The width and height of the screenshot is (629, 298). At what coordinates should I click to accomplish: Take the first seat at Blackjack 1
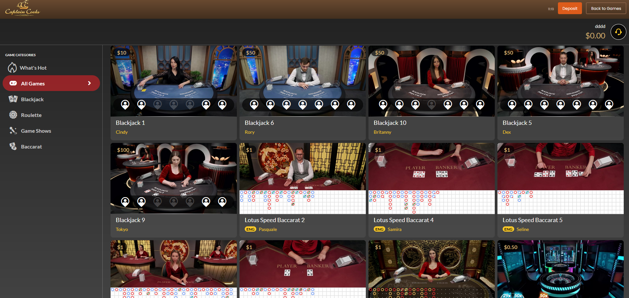pos(125,105)
